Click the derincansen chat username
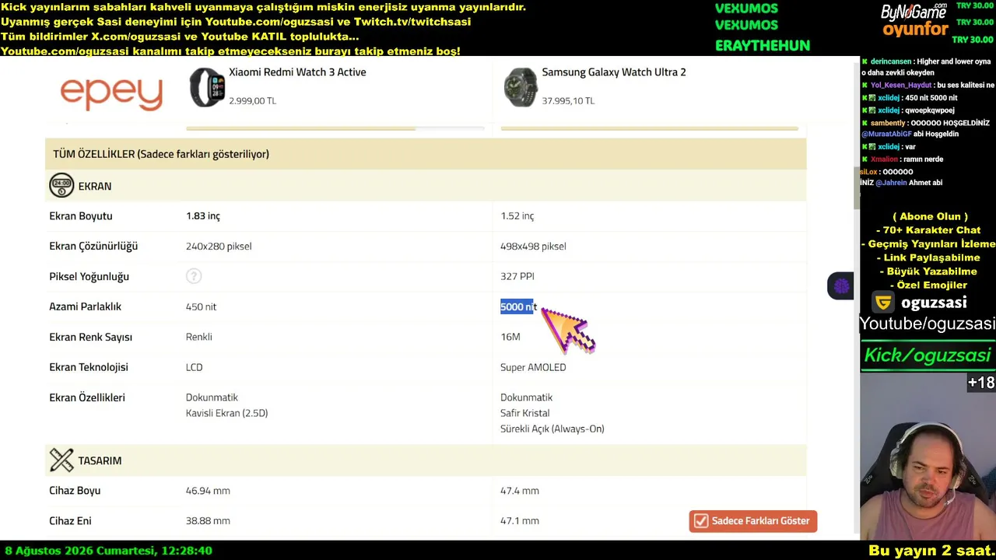This screenshot has width=996, height=560. click(892, 61)
